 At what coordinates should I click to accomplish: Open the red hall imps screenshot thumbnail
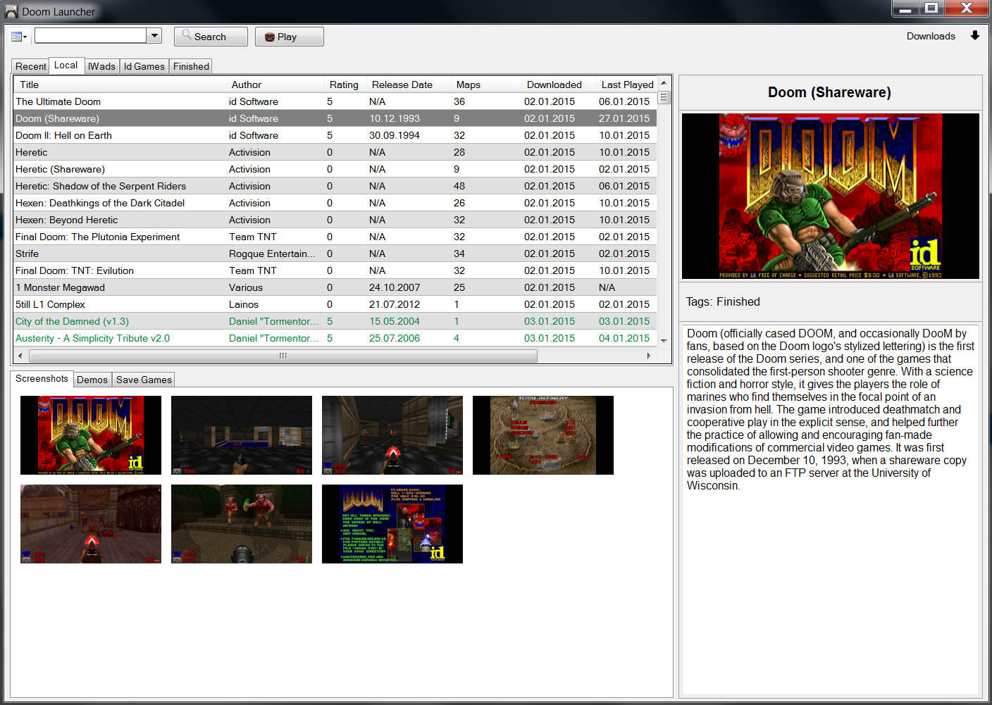point(91,524)
